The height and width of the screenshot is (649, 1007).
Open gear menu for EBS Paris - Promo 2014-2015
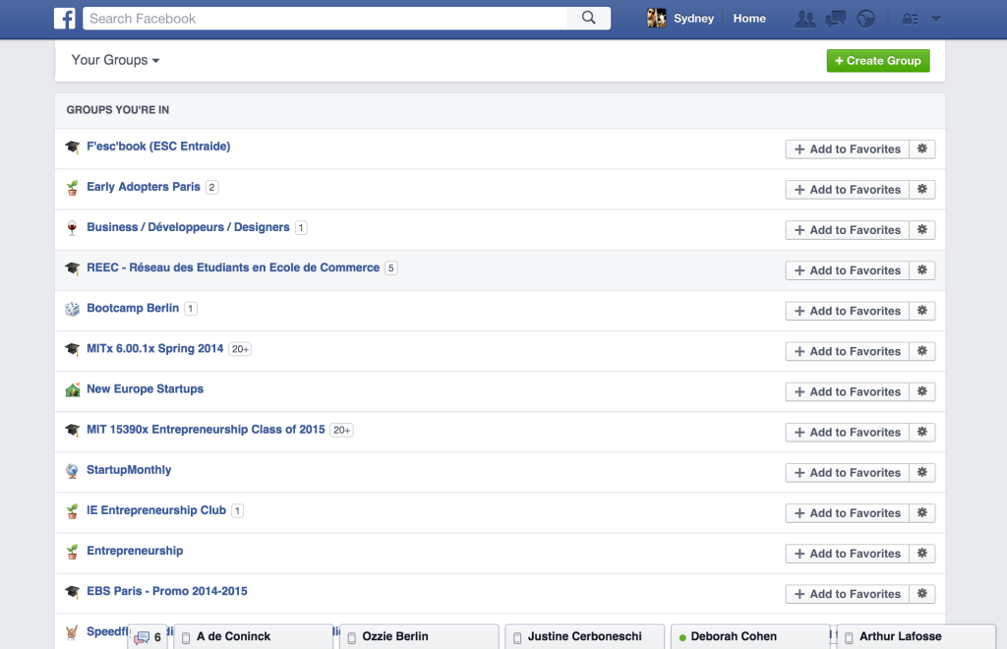[922, 594]
